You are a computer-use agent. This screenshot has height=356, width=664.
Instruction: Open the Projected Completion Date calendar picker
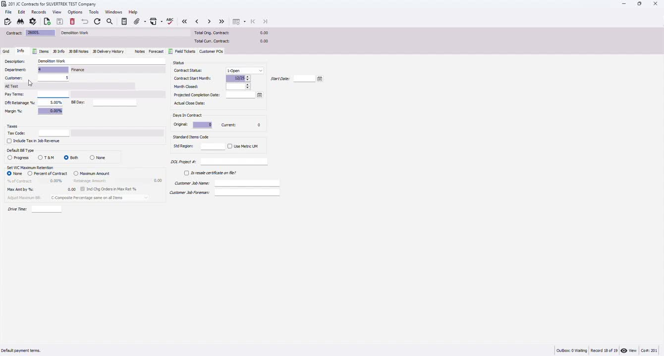pos(260,95)
